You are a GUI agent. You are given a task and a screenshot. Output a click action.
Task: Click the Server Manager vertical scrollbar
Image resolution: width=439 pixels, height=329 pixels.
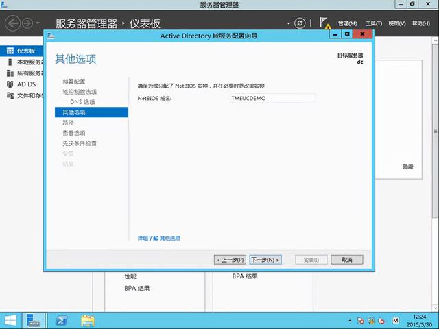(x=436, y=131)
